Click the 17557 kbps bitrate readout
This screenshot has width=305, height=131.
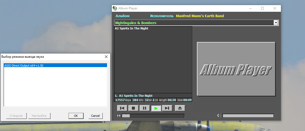[123, 100]
